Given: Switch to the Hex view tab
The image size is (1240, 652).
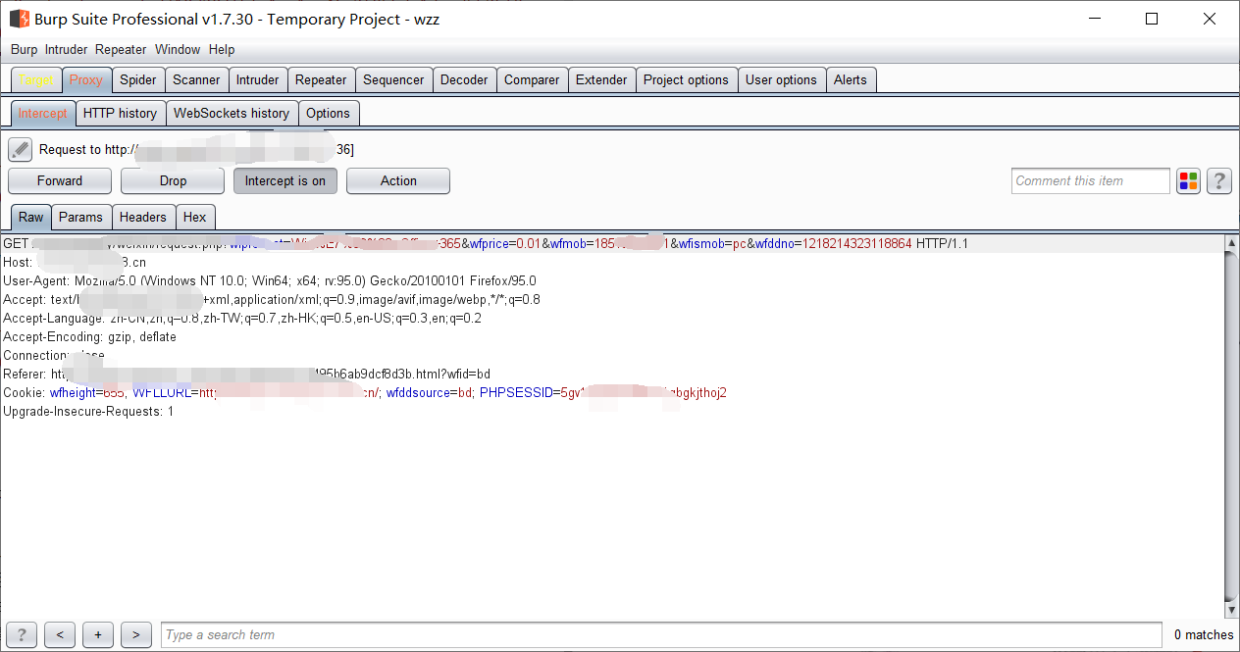Looking at the screenshot, I should coord(195,217).
